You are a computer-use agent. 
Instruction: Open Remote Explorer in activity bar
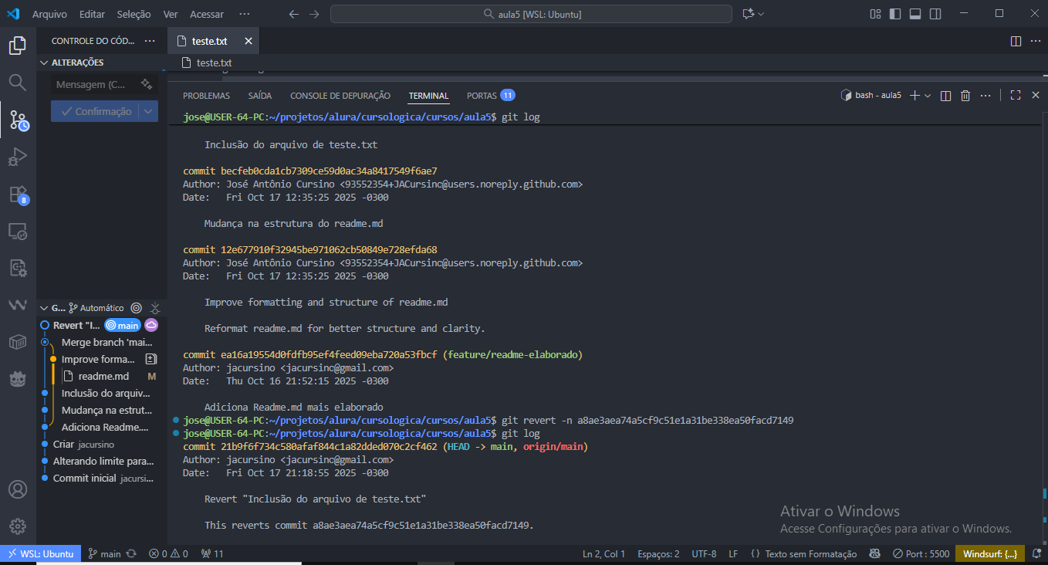coord(17,231)
